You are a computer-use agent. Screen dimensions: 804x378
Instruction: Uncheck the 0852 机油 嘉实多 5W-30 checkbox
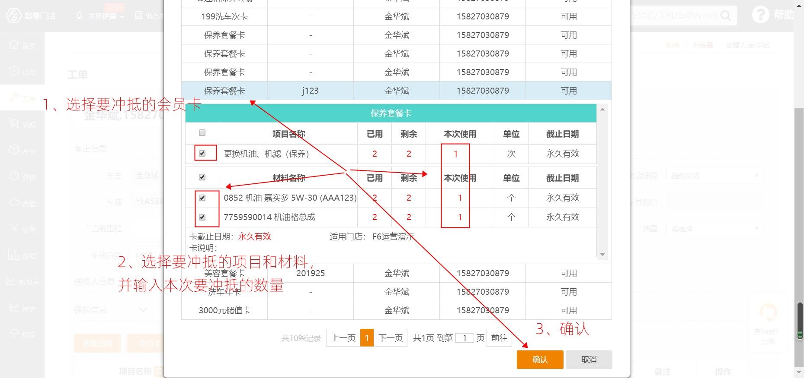(202, 198)
